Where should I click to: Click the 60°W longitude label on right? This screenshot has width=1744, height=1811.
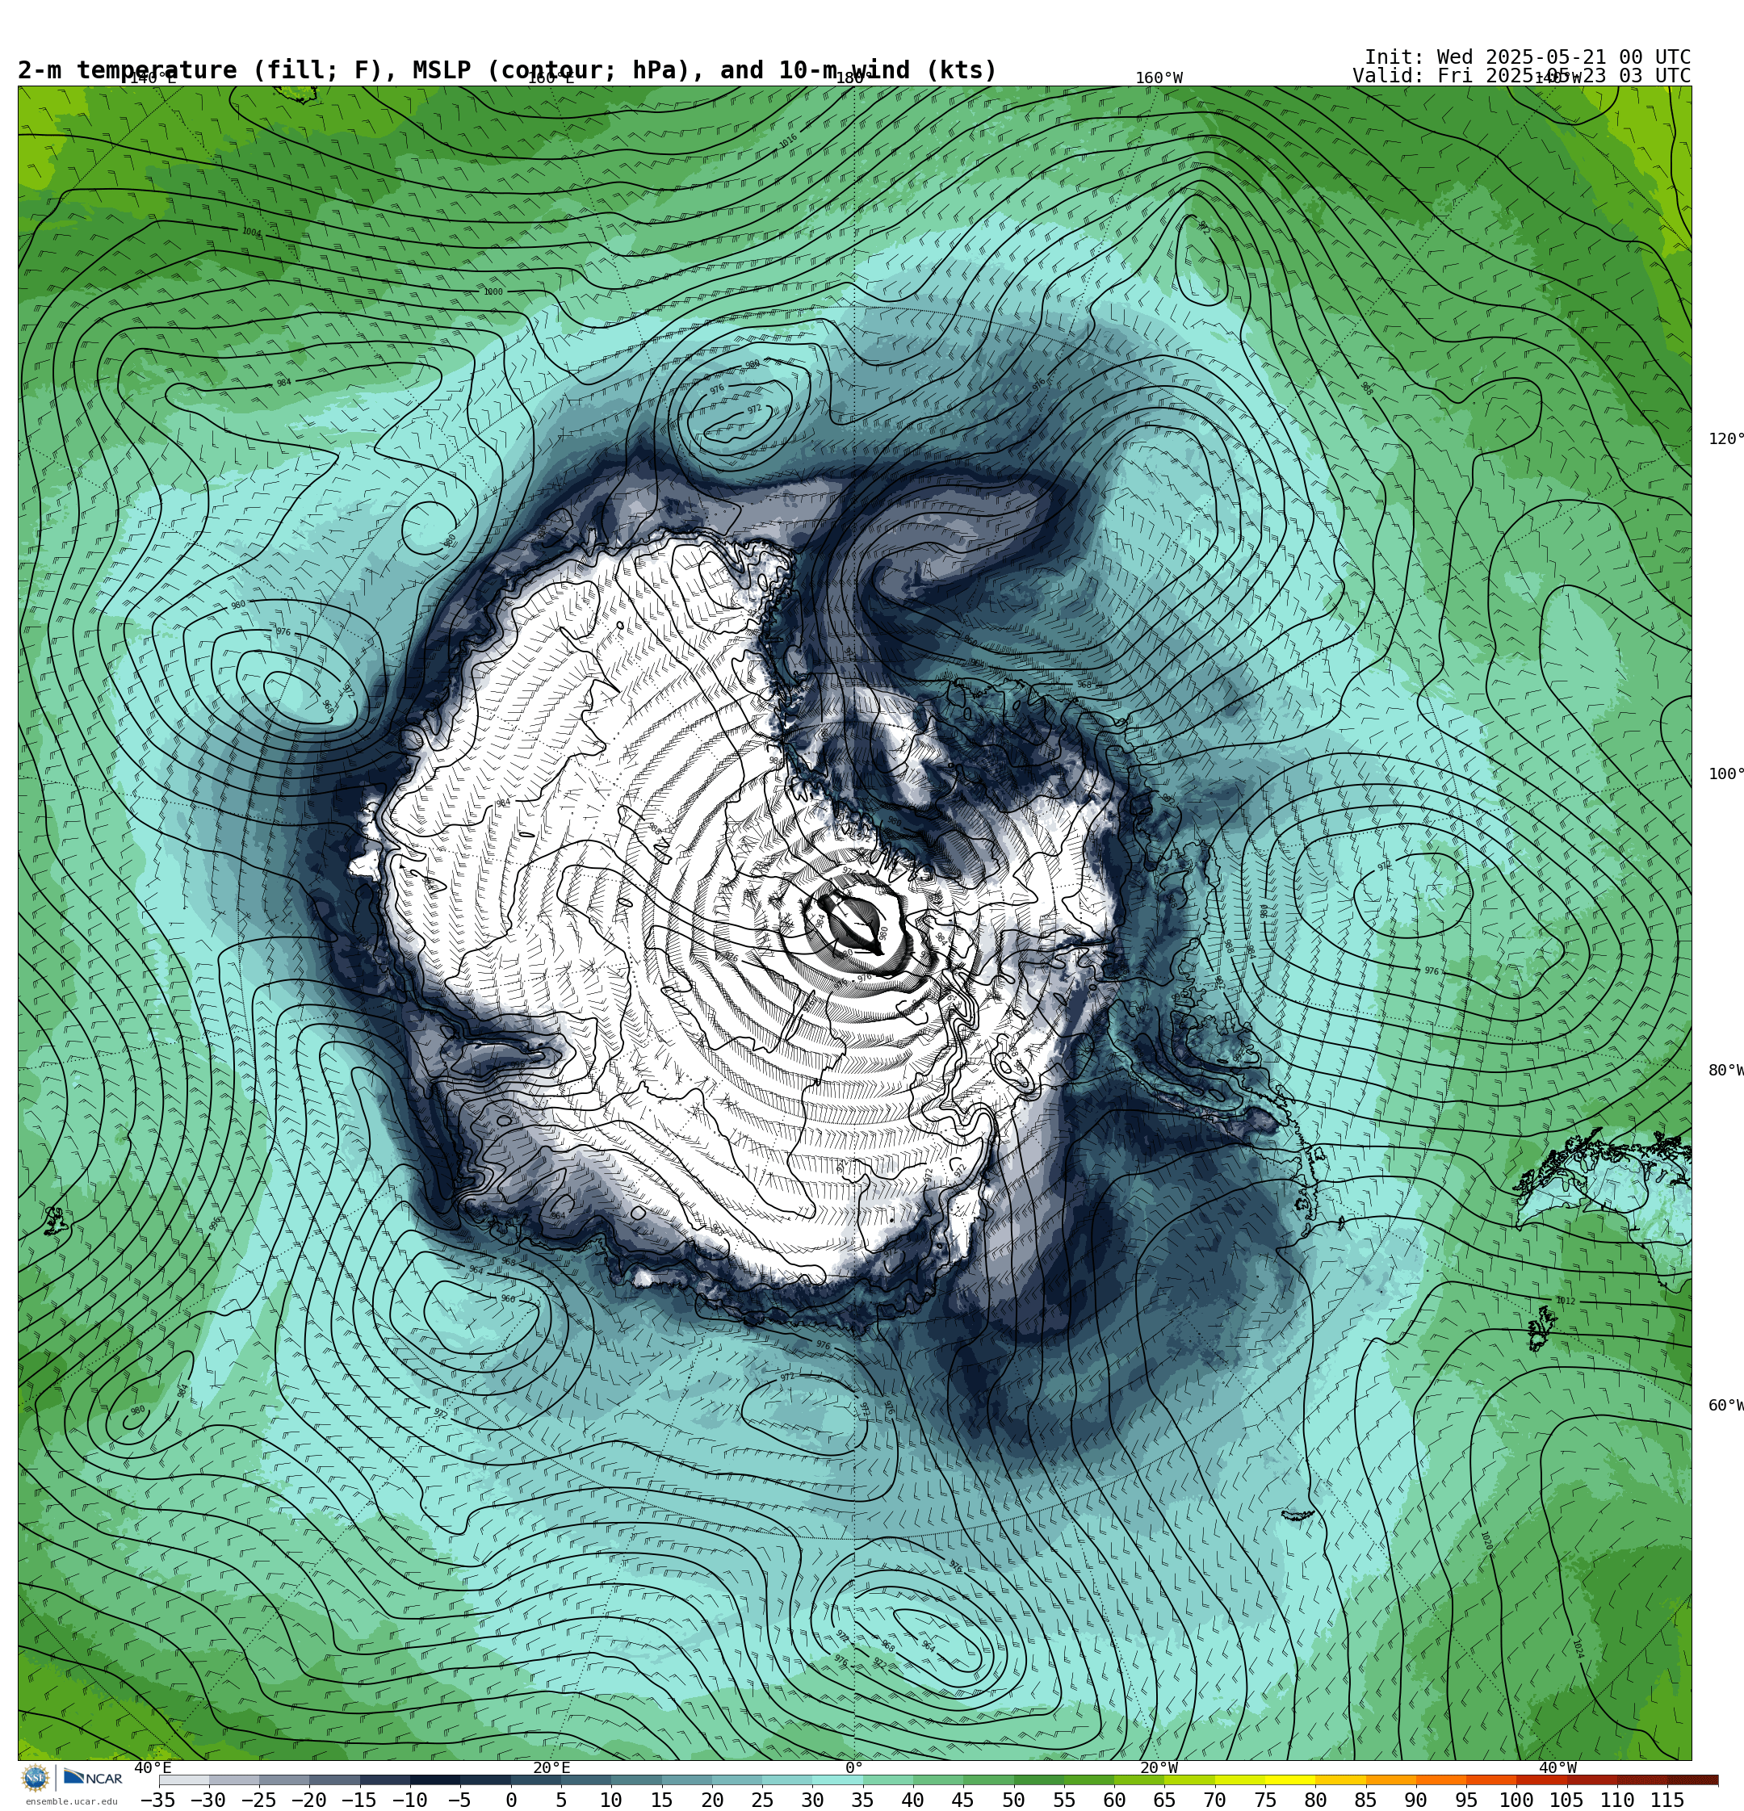pos(1725,1406)
